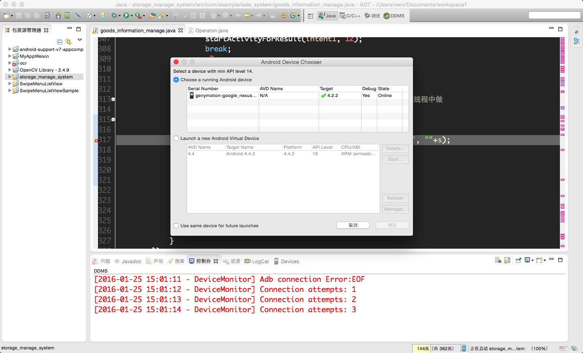Screen dimensions: 583x353
Task: Expand the SwipeMenuListView project
Action: [x=10, y=84]
